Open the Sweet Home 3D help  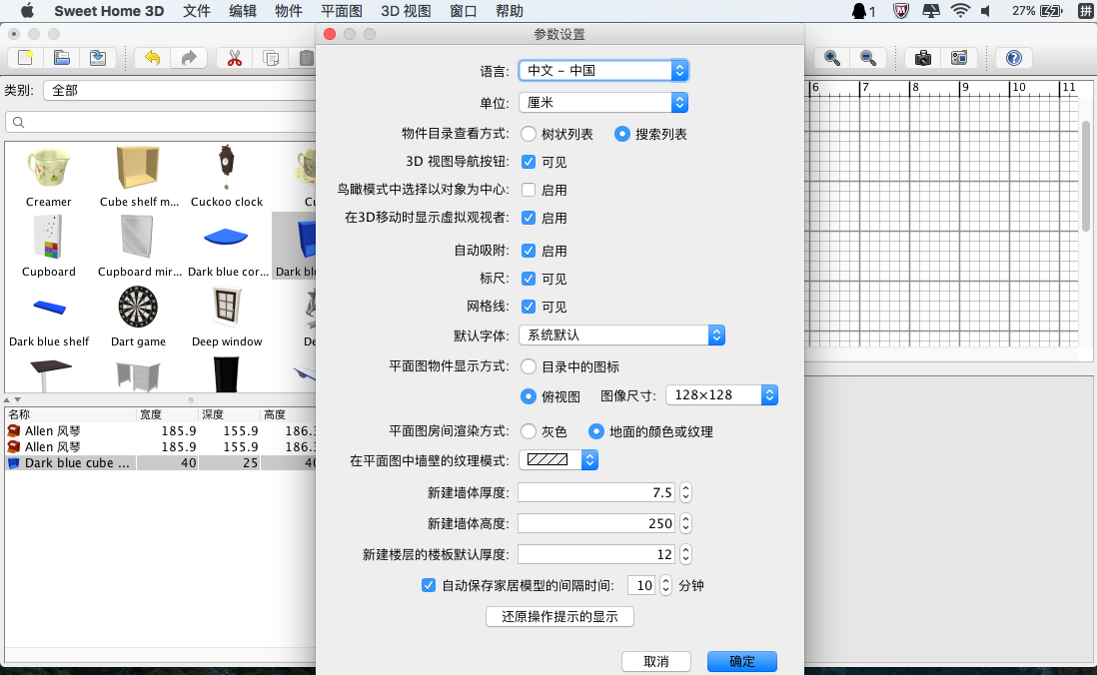tap(1012, 58)
